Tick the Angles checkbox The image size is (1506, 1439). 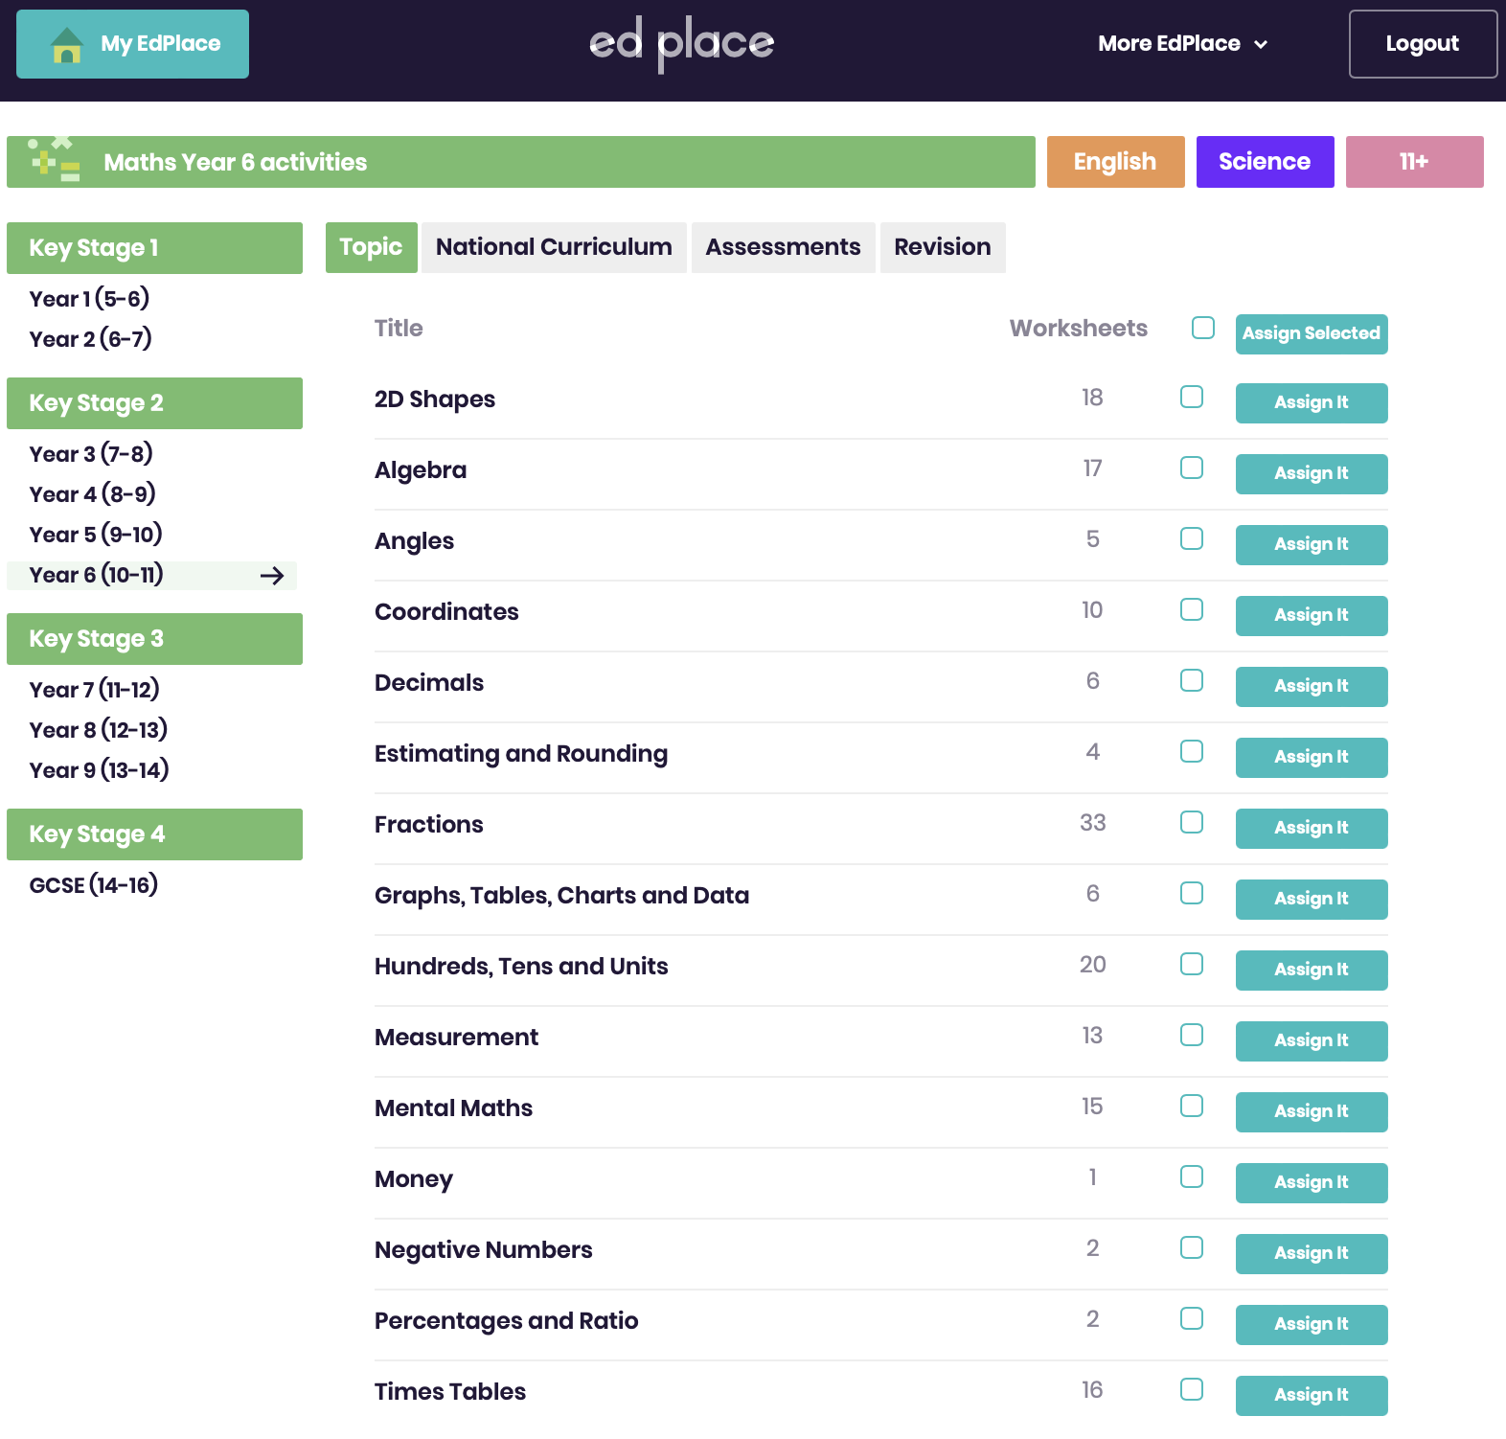point(1192,538)
